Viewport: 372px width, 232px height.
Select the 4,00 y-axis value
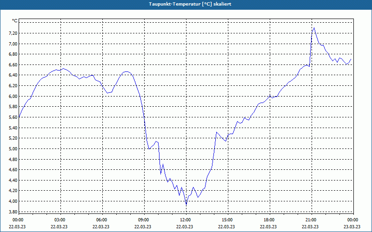click(x=13, y=201)
